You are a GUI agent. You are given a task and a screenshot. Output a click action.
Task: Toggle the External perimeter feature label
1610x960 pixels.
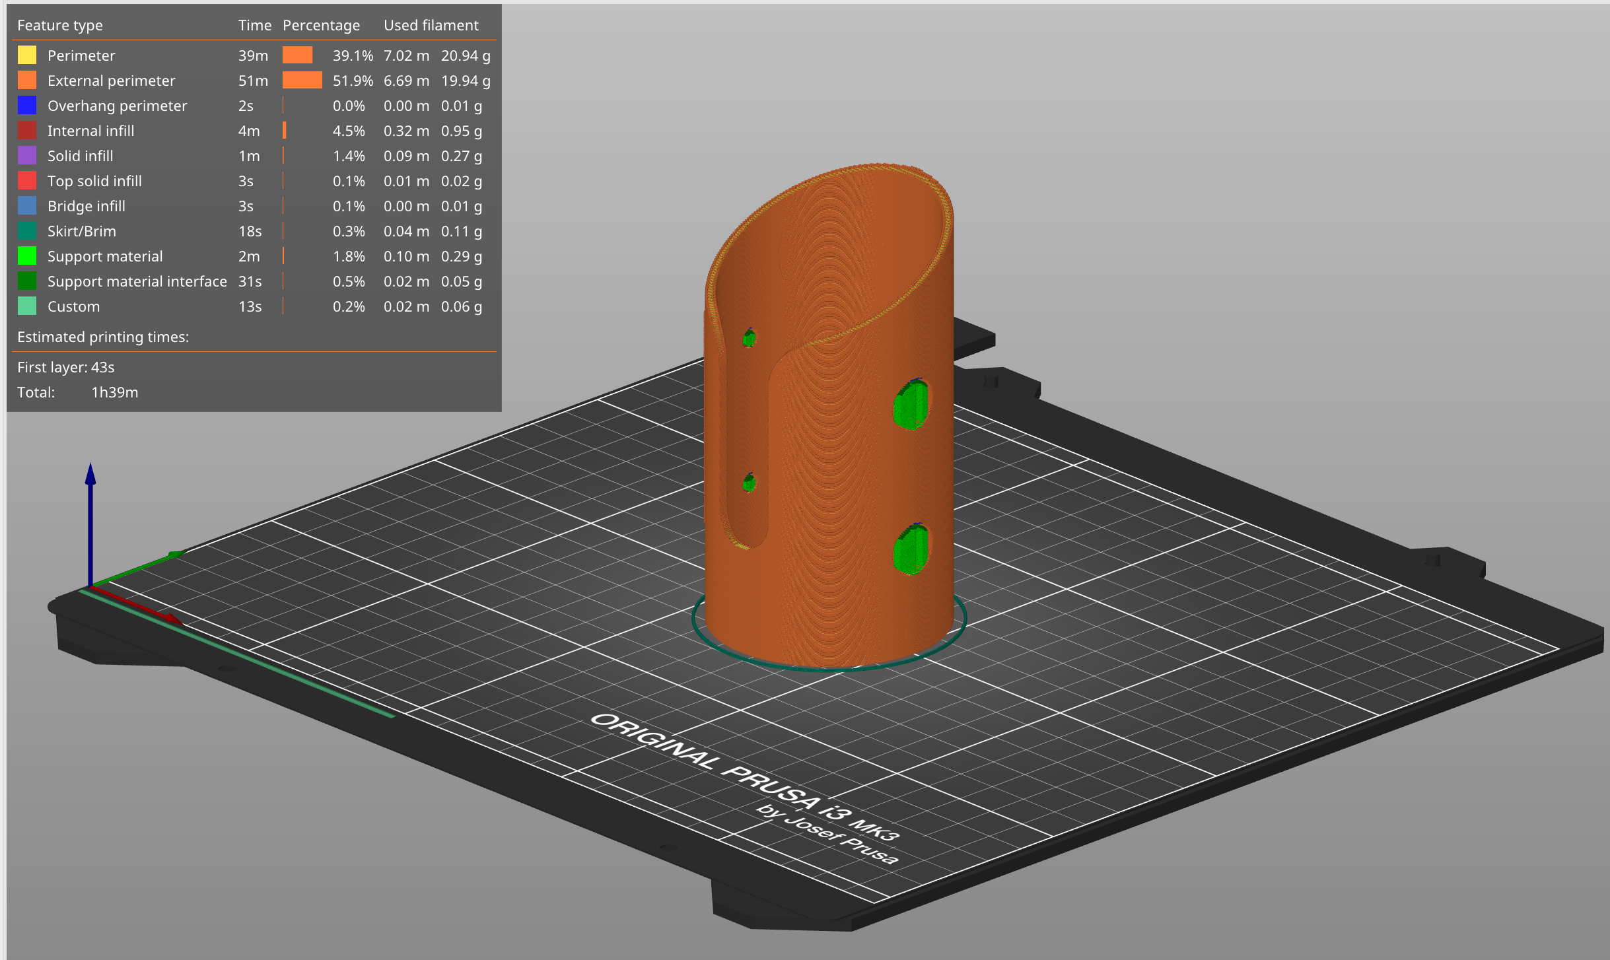(x=112, y=81)
